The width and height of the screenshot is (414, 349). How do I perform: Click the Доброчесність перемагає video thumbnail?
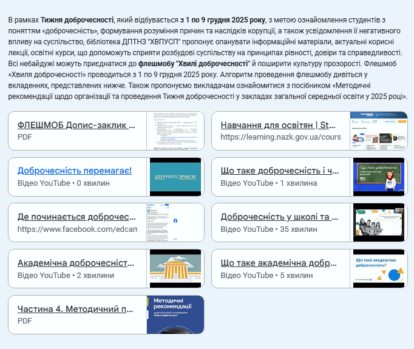[175, 177]
